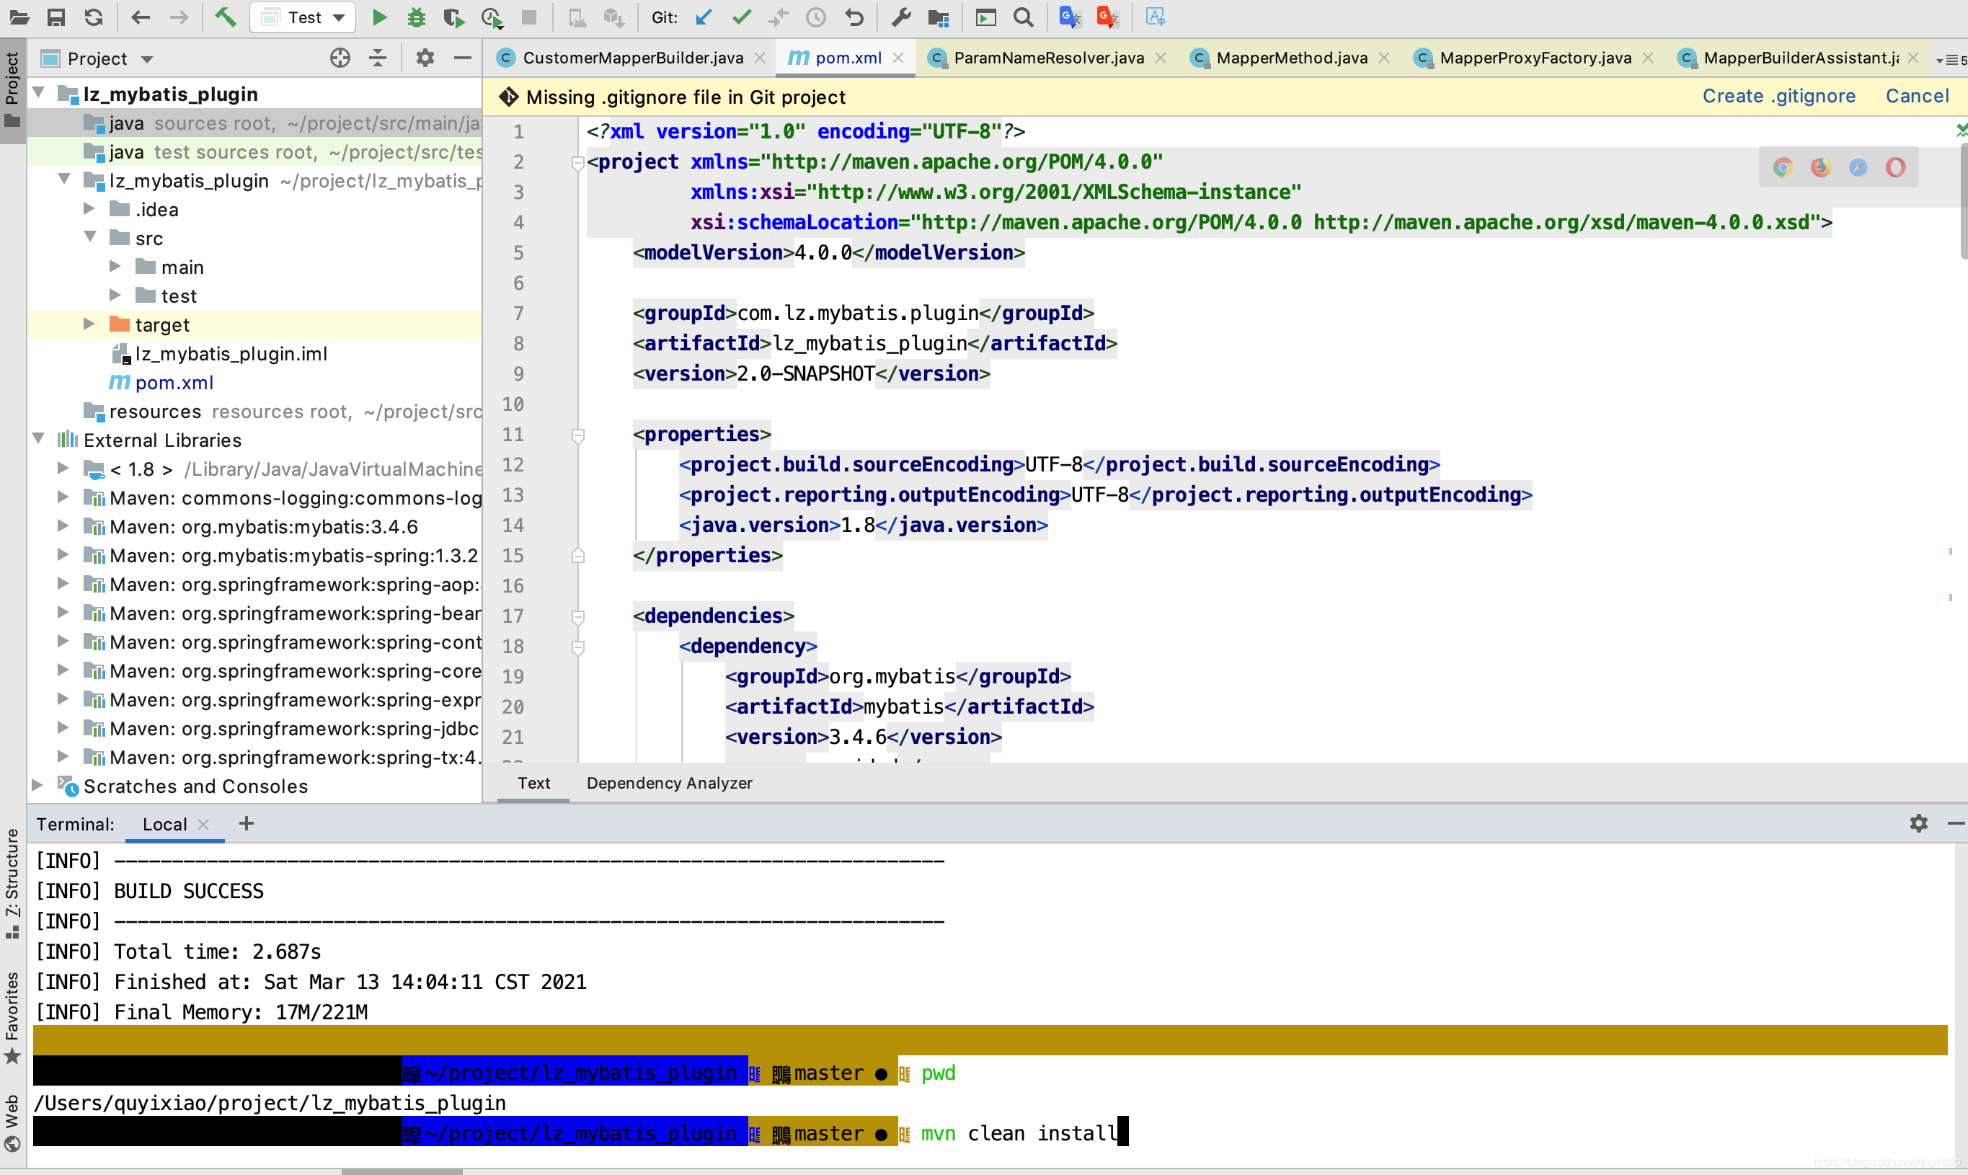Click the terminal horizontal scrollbar
The height and width of the screenshot is (1175, 1968).
tap(402, 1171)
